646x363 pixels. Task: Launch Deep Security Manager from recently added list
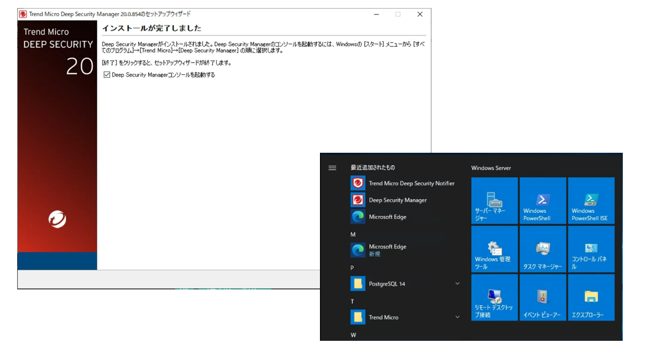click(x=399, y=200)
